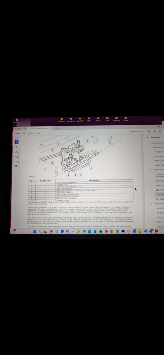Open bookmark 204-02 Rear

coord(160,185)
